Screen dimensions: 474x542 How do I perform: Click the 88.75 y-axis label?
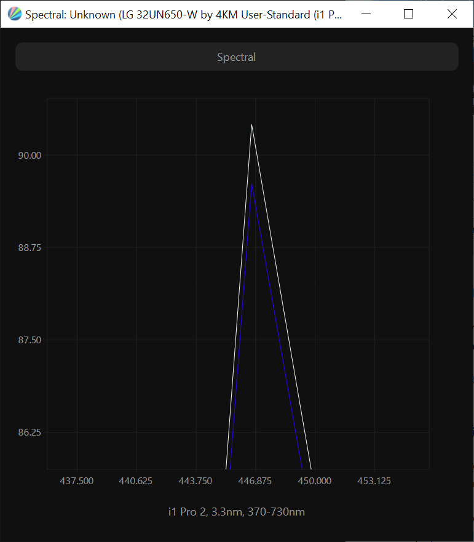[x=29, y=248]
